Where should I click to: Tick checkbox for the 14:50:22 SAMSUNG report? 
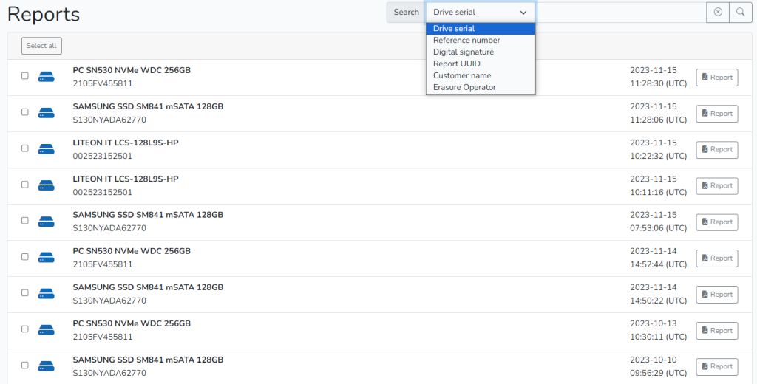[x=25, y=293]
